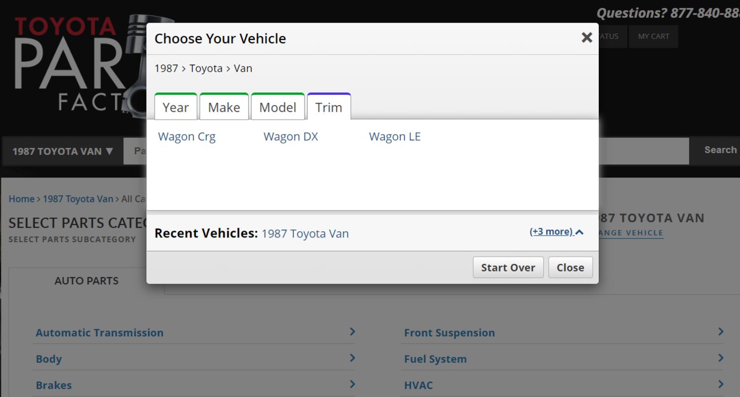Open the 1987 TOYOTA VAN vehicle dropdown
Viewport: 740px width, 397px height.
[x=62, y=151]
